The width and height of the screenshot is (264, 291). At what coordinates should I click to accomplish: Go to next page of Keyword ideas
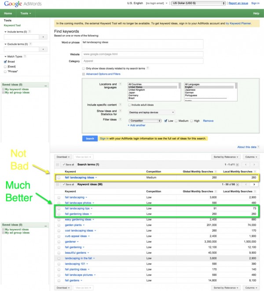[254, 184]
